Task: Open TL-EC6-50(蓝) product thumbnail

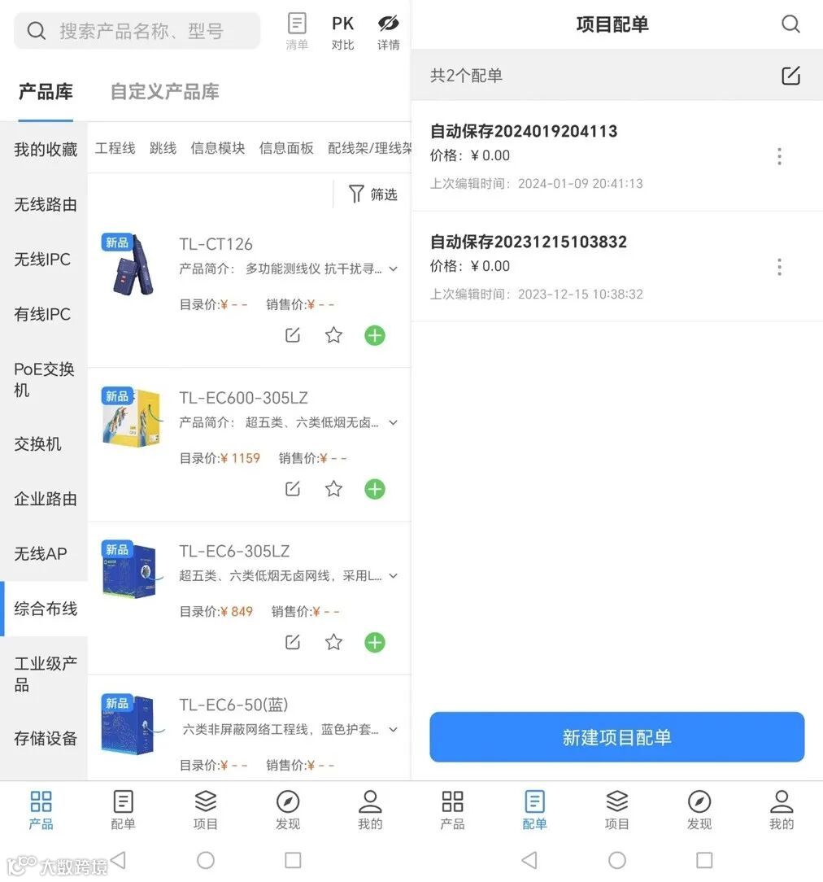Action: (x=133, y=724)
